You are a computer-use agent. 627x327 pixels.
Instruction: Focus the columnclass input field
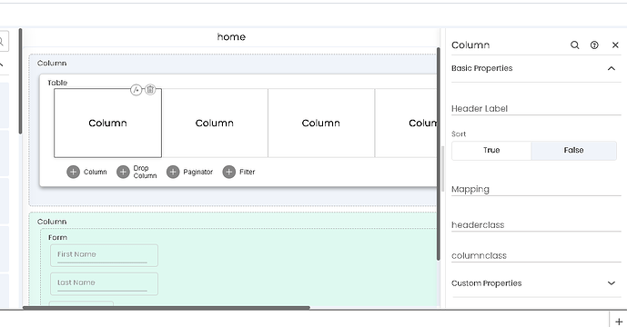(x=536, y=255)
